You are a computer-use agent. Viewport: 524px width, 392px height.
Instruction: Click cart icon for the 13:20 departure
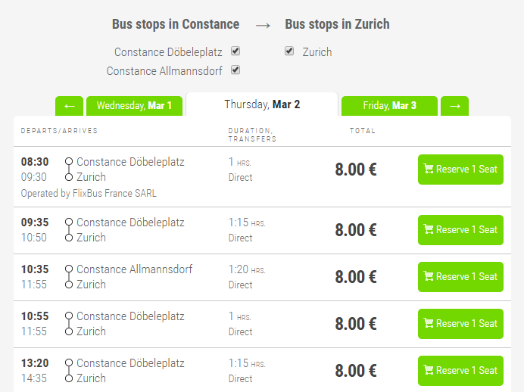tap(429, 371)
